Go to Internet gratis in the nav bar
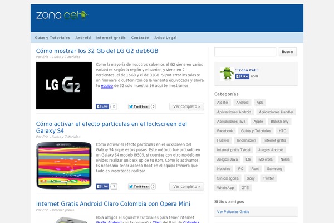334x223 pixels. point(111,38)
